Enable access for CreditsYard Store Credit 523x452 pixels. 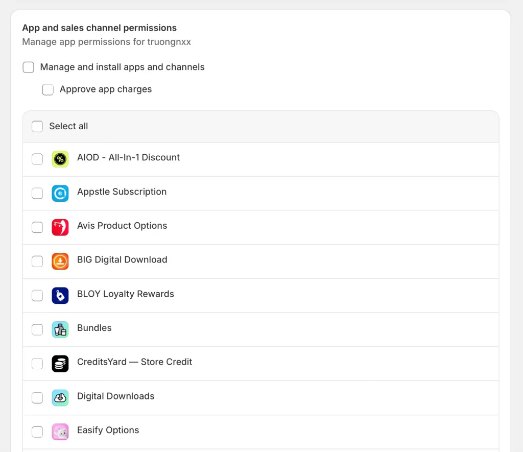37,364
